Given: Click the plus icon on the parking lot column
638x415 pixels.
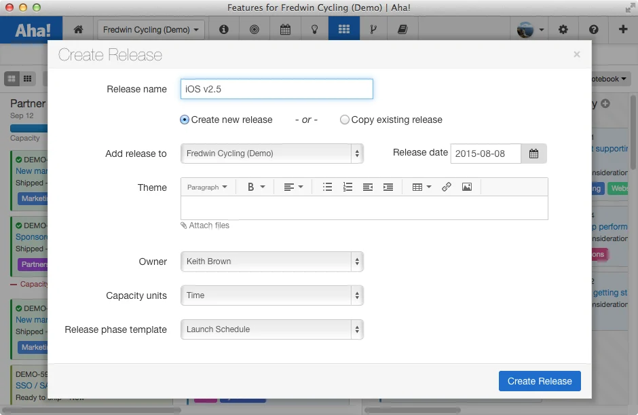Looking at the screenshot, I should pos(605,103).
